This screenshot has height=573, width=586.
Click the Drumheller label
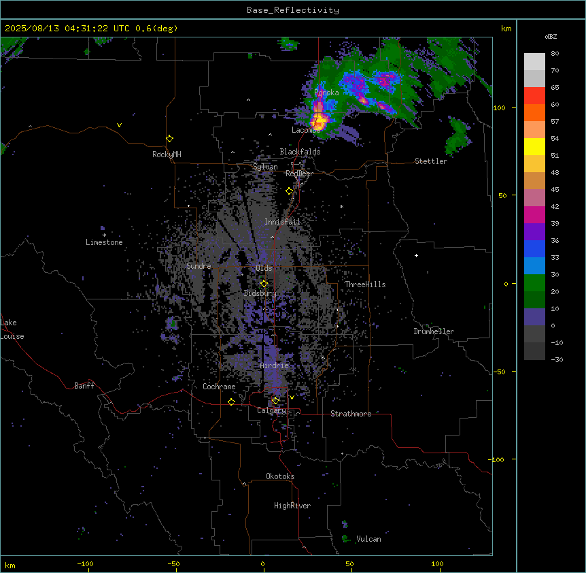point(434,331)
